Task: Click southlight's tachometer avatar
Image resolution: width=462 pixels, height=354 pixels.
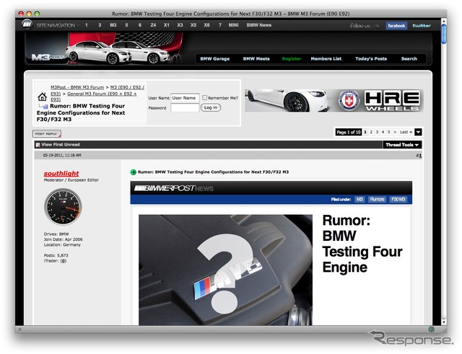Action: [63, 207]
